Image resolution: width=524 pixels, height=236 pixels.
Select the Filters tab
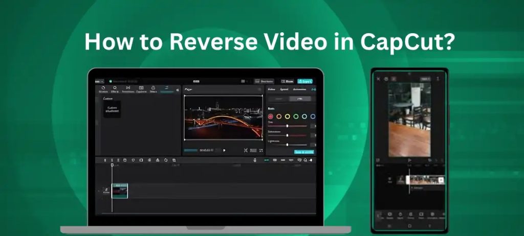pos(153,89)
